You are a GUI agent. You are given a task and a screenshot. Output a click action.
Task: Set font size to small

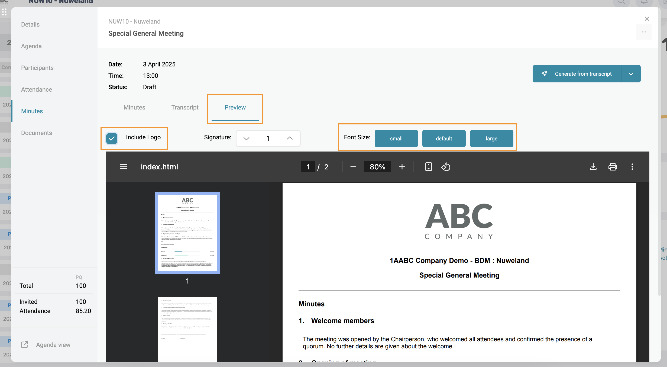coord(396,139)
